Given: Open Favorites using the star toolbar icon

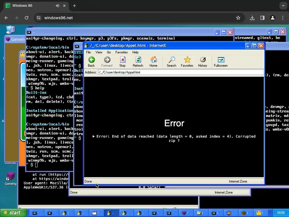Looking at the screenshot, I should pyautogui.click(x=187, y=60).
